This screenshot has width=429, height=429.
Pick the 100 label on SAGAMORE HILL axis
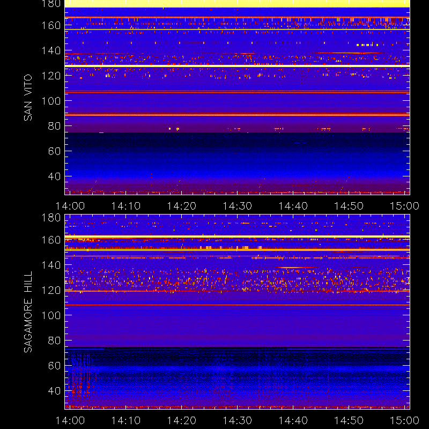[51, 315]
